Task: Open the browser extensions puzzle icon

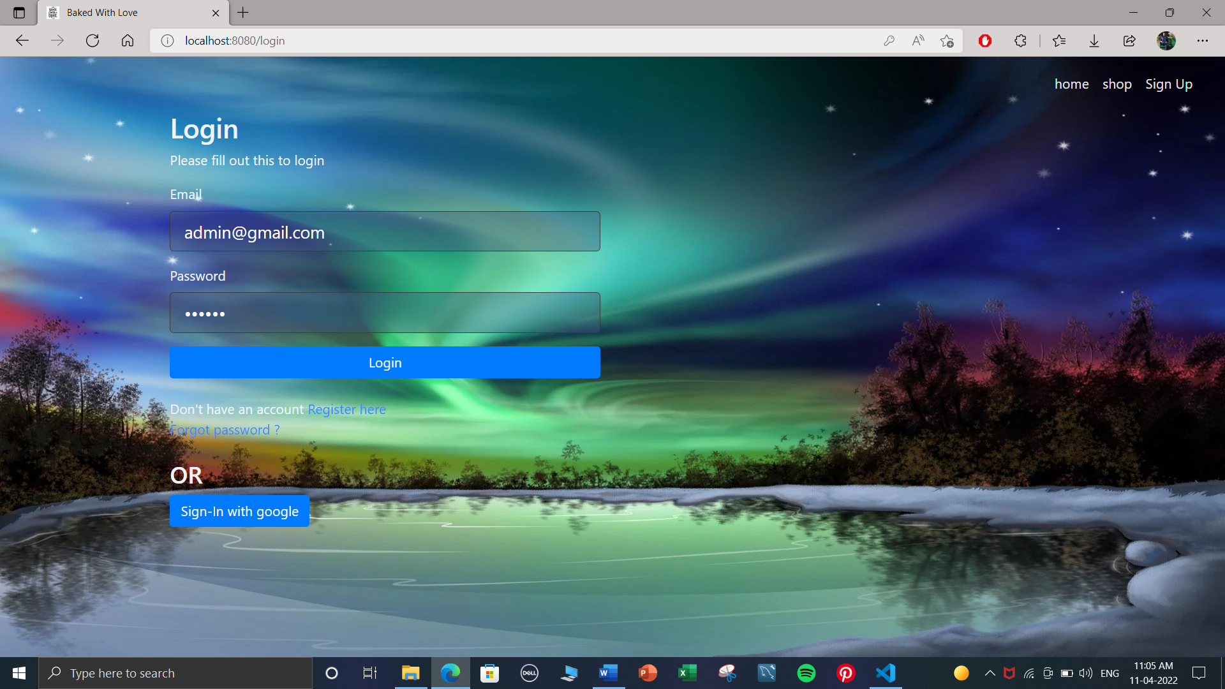Action: point(1020,41)
